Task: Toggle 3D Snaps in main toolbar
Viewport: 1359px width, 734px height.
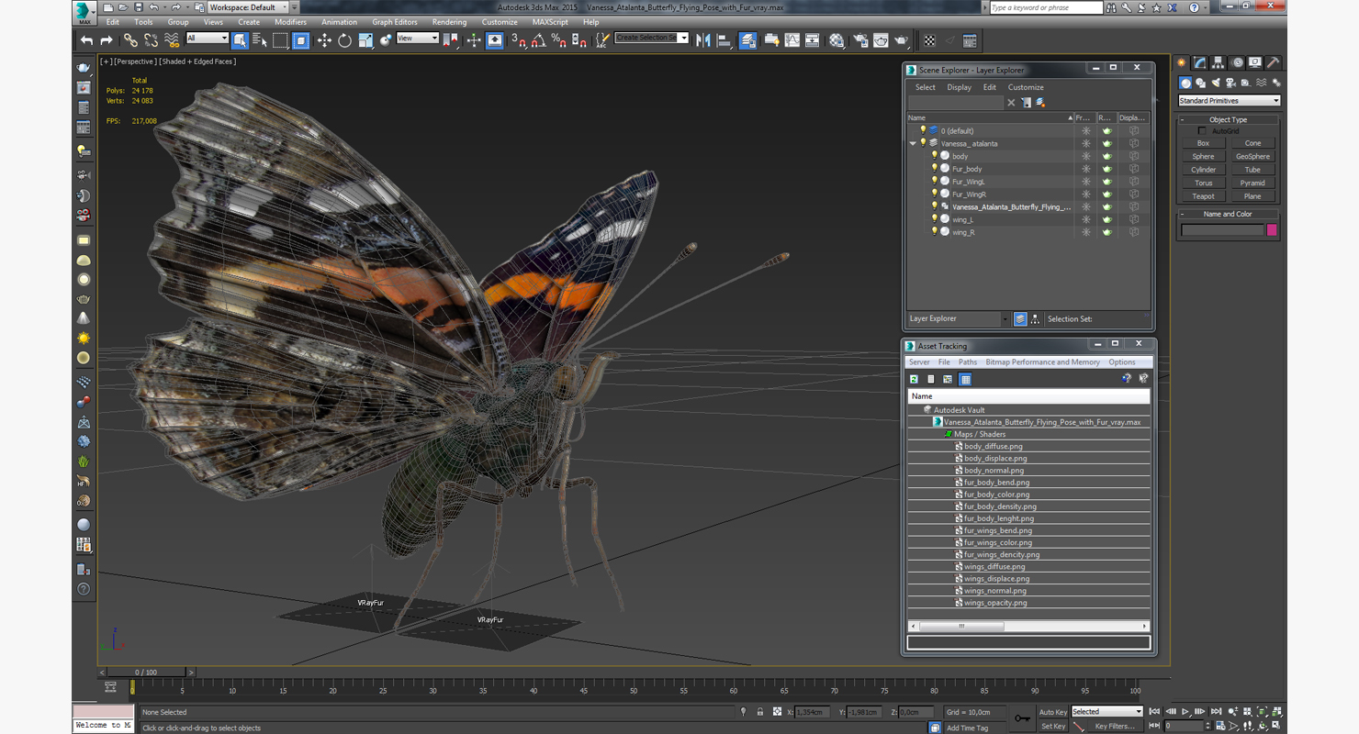Action: (x=519, y=40)
